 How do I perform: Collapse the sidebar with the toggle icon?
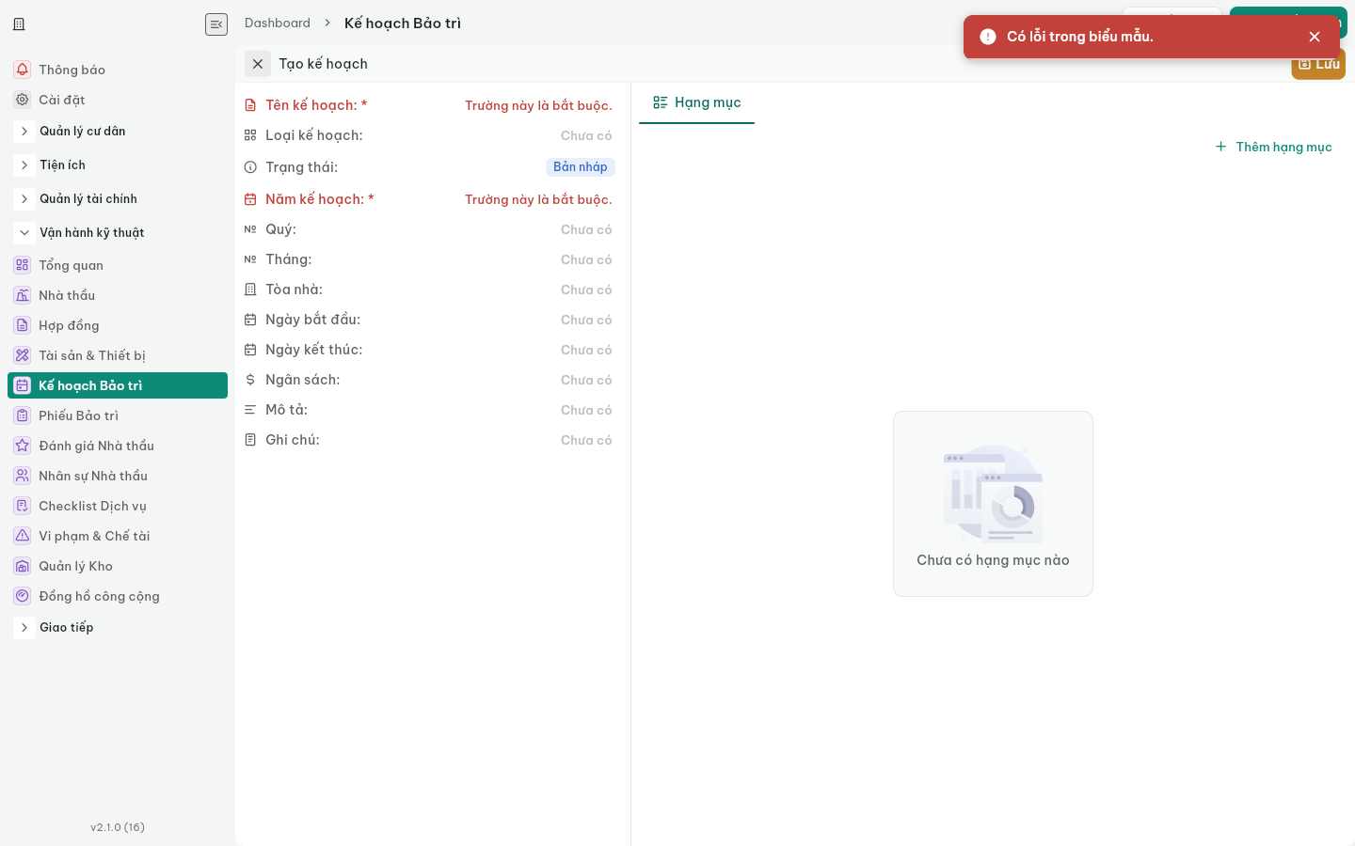coord(216,24)
